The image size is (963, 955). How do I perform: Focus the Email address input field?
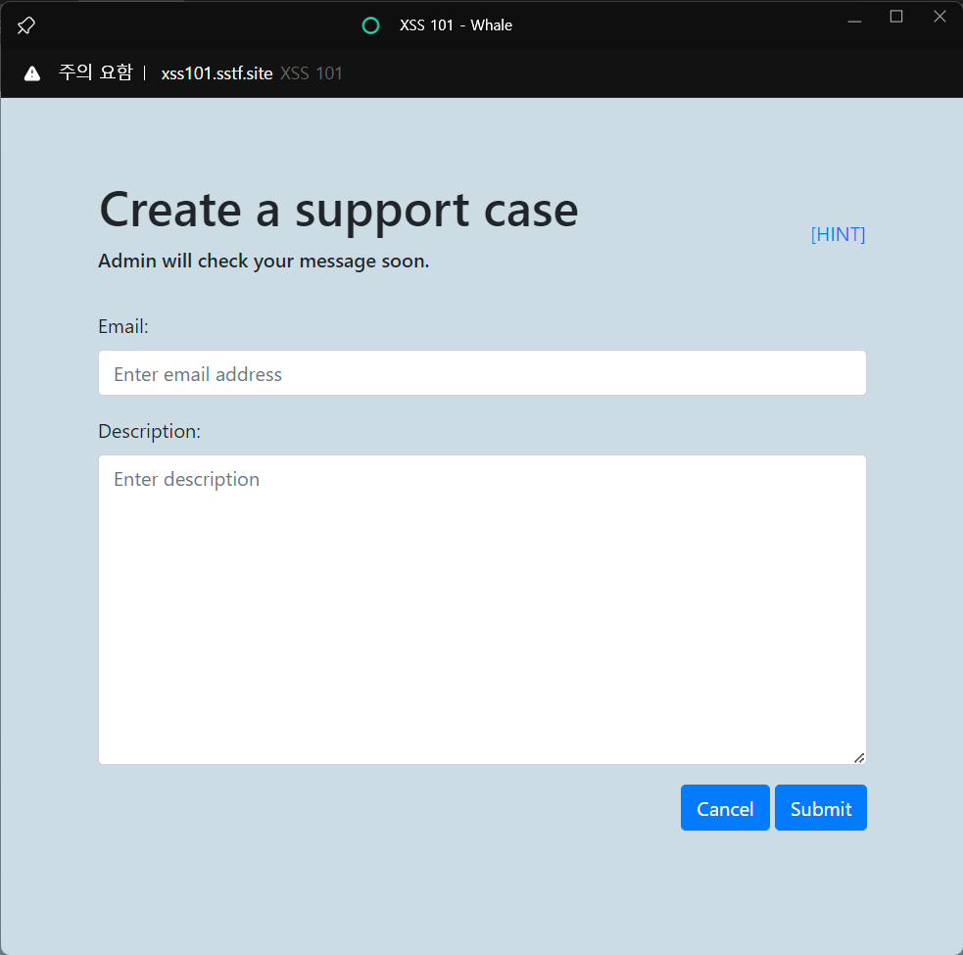pyautogui.click(x=482, y=373)
